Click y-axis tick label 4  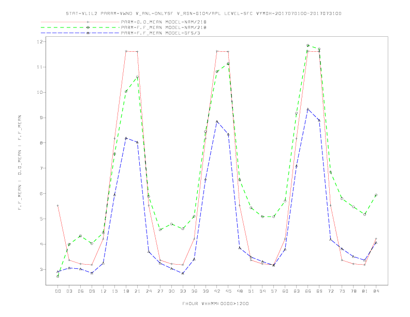click(x=41, y=244)
